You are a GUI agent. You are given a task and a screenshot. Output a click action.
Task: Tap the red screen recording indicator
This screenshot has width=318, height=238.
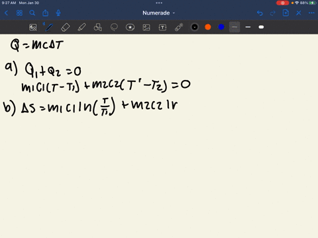[282, 3]
